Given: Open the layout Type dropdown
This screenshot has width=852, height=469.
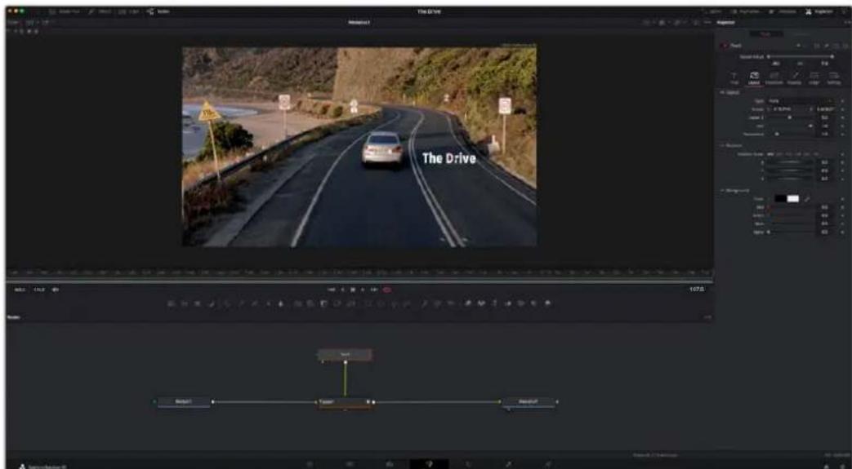Looking at the screenshot, I should click(801, 101).
